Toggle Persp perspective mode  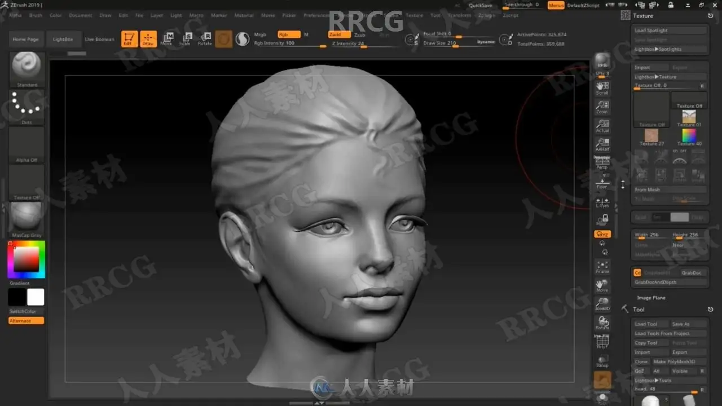click(602, 162)
